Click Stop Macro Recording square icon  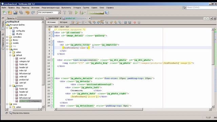139,22
